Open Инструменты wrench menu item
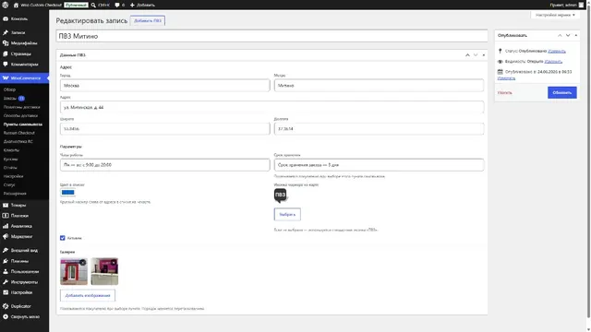591x332 pixels. click(24, 282)
